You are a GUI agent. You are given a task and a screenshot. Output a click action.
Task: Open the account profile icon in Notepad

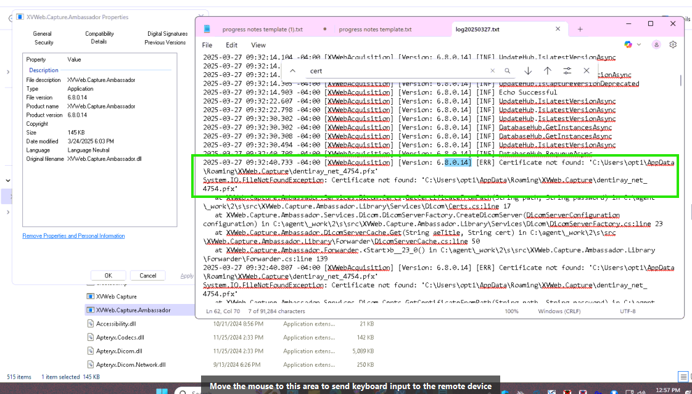tap(657, 44)
